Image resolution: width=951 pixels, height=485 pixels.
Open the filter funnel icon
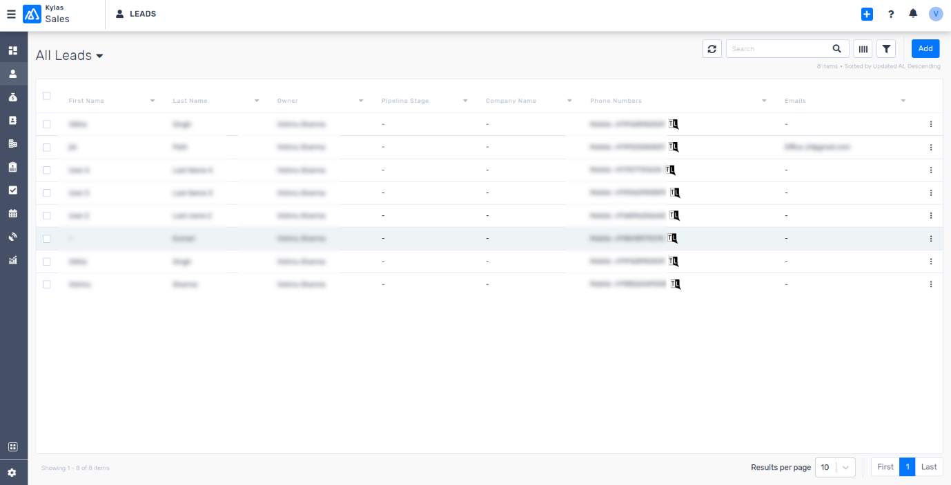point(885,49)
